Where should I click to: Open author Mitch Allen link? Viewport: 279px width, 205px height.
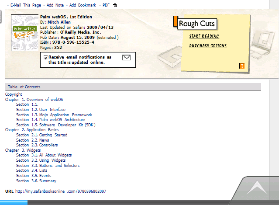59,22
